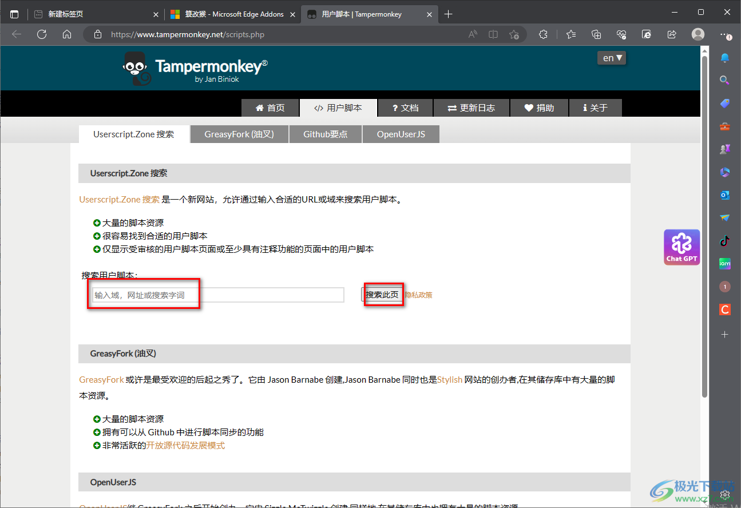Close the 新建标签页 tab

click(156, 14)
